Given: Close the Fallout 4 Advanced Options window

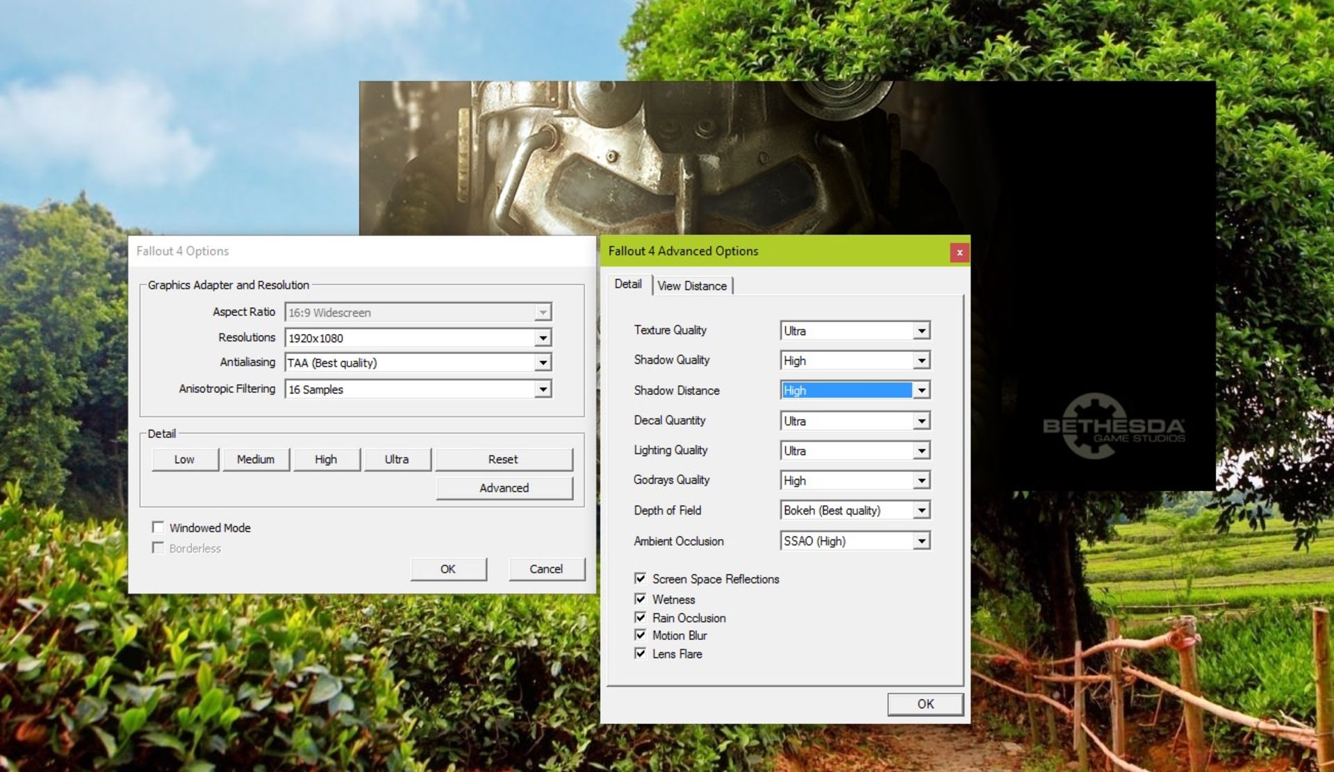Looking at the screenshot, I should click(959, 252).
